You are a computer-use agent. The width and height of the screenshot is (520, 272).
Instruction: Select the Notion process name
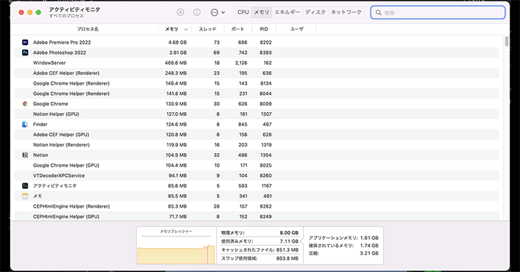pyautogui.click(x=40, y=155)
